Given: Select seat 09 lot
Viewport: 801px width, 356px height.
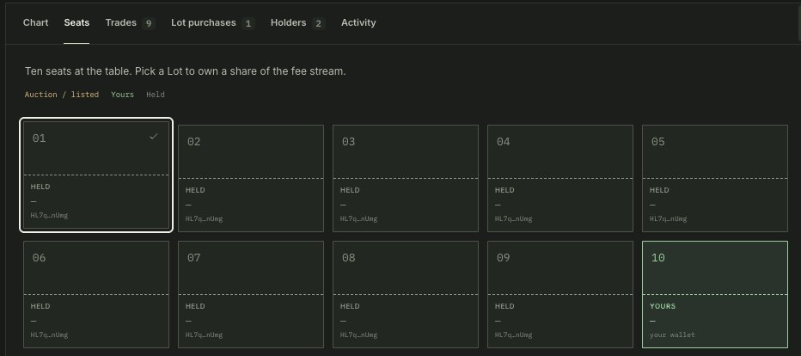Looking at the screenshot, I should click(x=560, y=294).
